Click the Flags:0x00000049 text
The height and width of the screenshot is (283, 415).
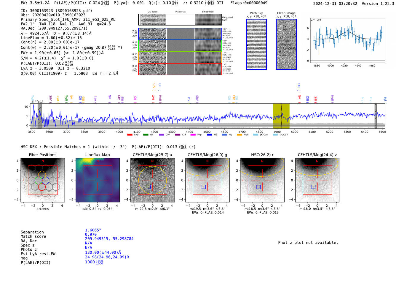249,3
